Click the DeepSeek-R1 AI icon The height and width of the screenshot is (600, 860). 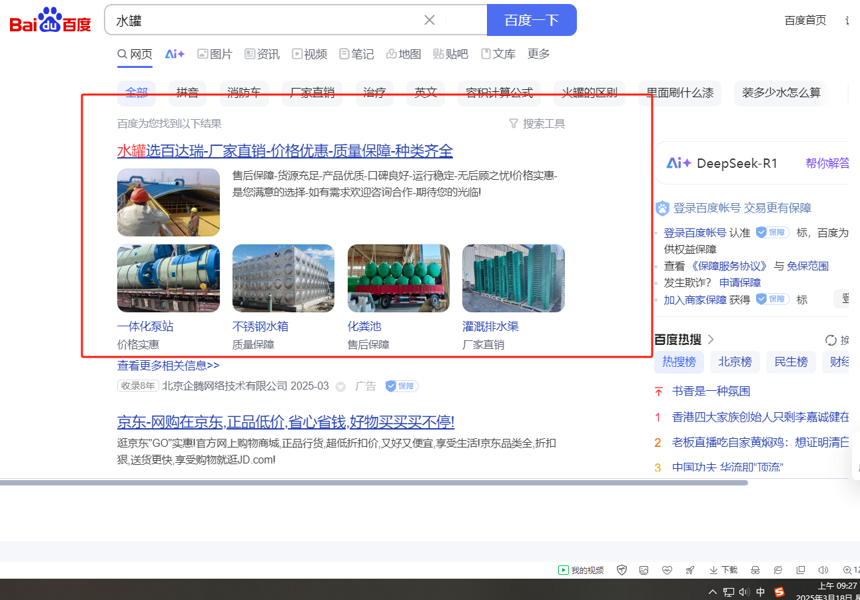pos(679,163)
